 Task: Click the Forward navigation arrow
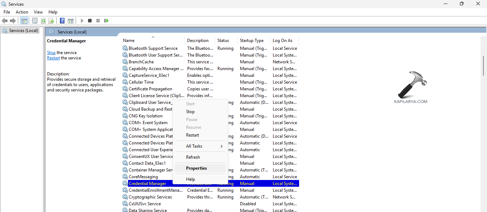coord(13,21)
